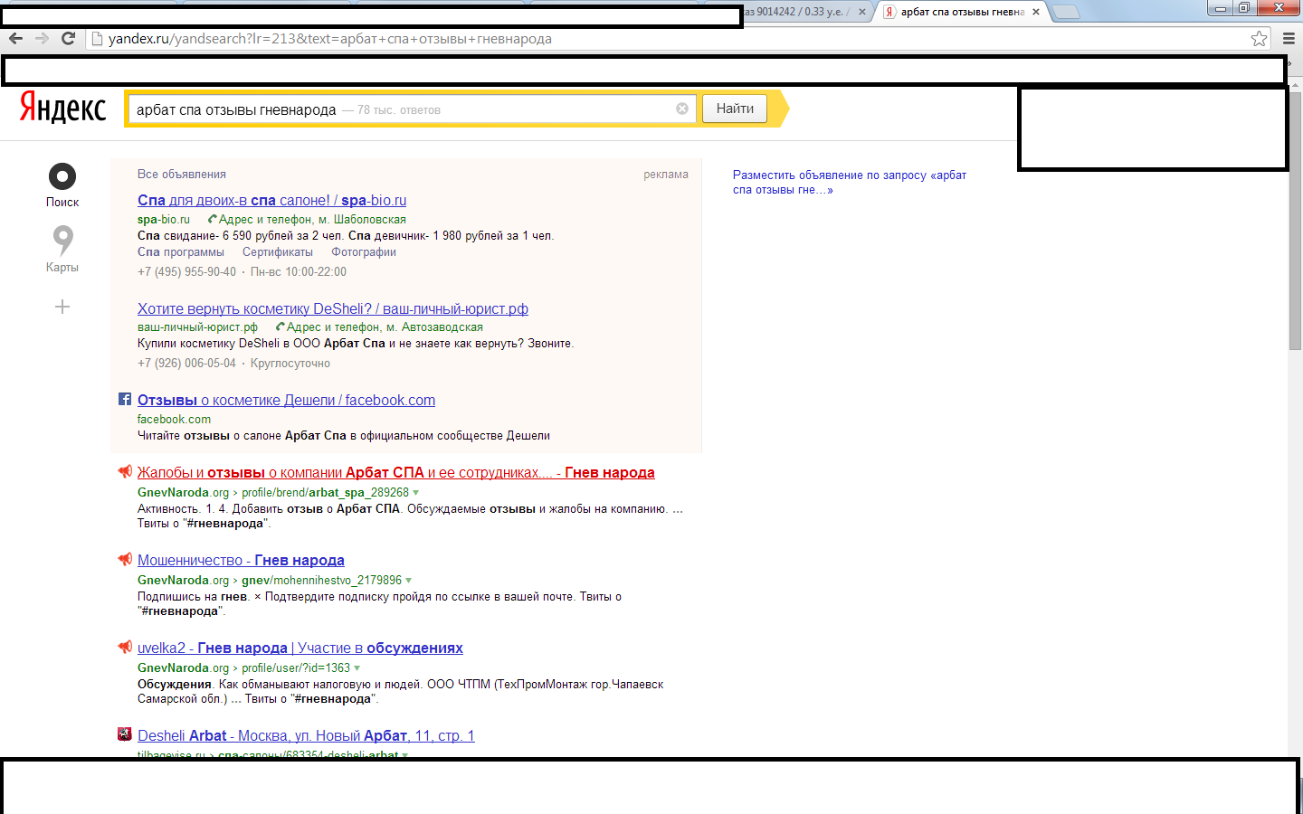Click the Yandex favicon on the active tab
This screenshot has height=814, width=1303.
click(x=889, y=12)
